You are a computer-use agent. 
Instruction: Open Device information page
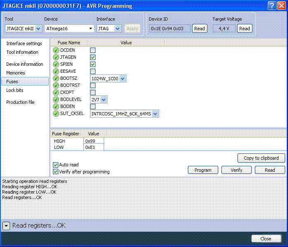coord(25,64)
